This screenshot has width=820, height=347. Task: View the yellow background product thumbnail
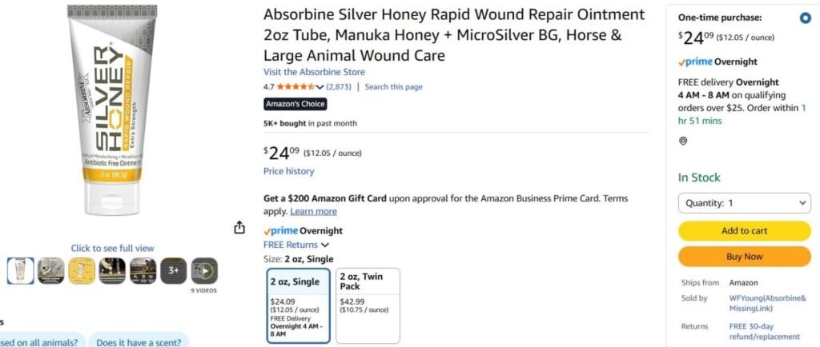81,271
